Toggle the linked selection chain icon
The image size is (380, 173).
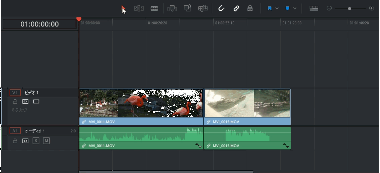click(x=236, y=8)
